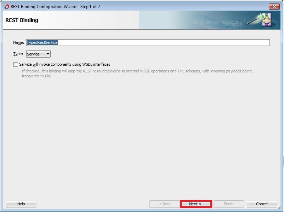Enable 'Service will invoke components using WSDL' checkbox

click(x=16, y=65)
